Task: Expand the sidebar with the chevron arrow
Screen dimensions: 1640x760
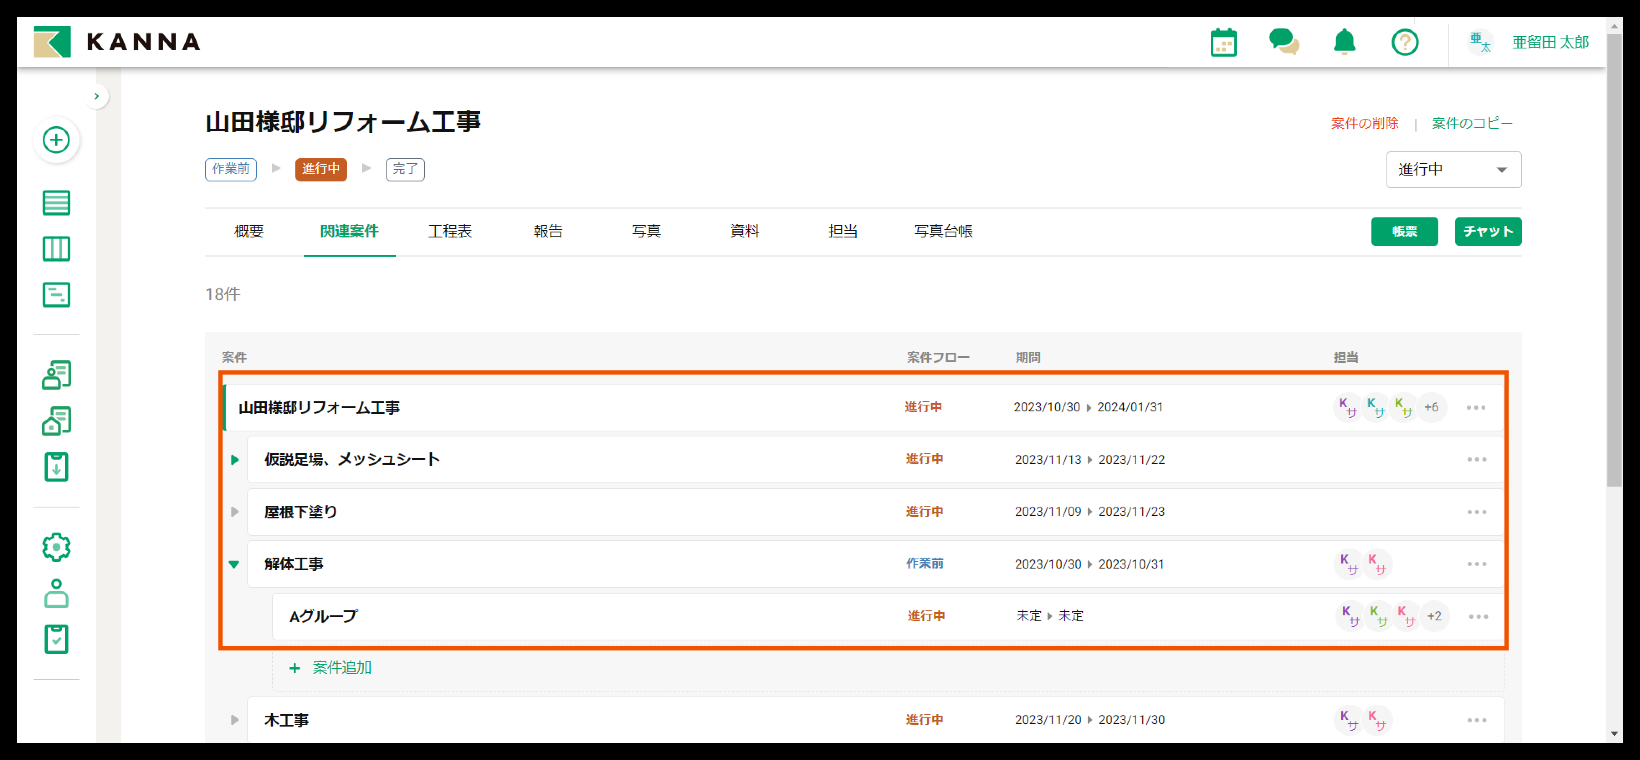Action: pyautogui.click(x=97, y=97)
